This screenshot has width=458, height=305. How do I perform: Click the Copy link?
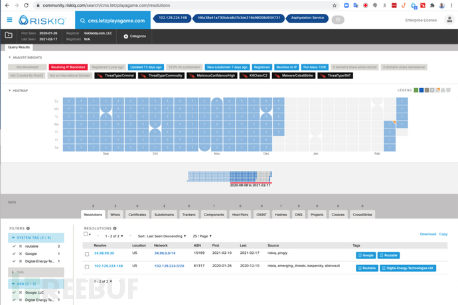coord(443,234)
